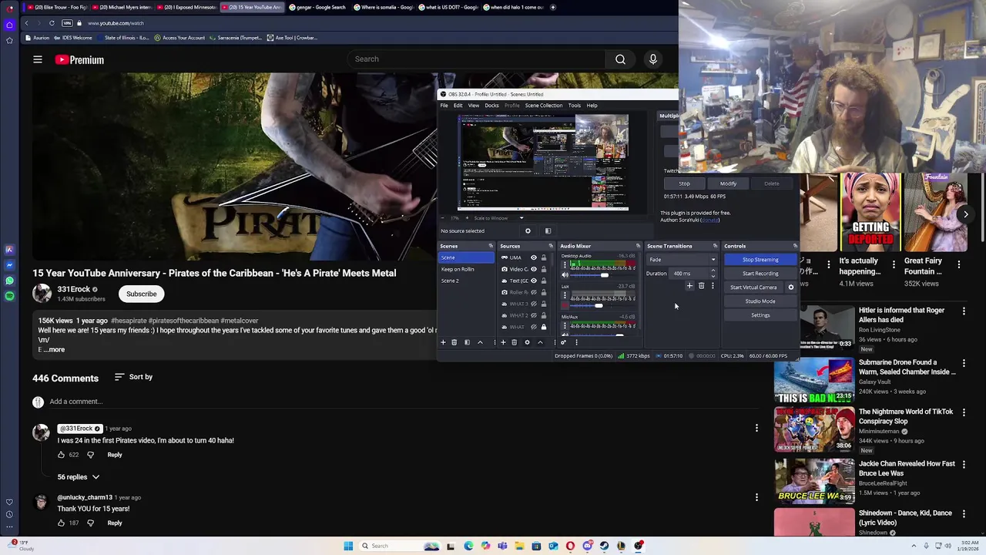This screenshot has height=555, width=986.
Task: Open the Sort by comments dropdown
Action: pyautogui.click(x=133, y=377)
